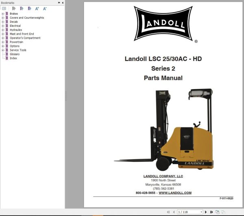The image size is (244, 216).
Task: Click the "Series 2" text
Action: 163,68
